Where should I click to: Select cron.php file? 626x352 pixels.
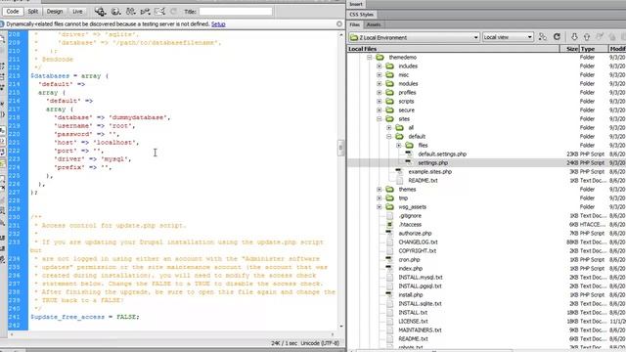click(x=409, y=259)
